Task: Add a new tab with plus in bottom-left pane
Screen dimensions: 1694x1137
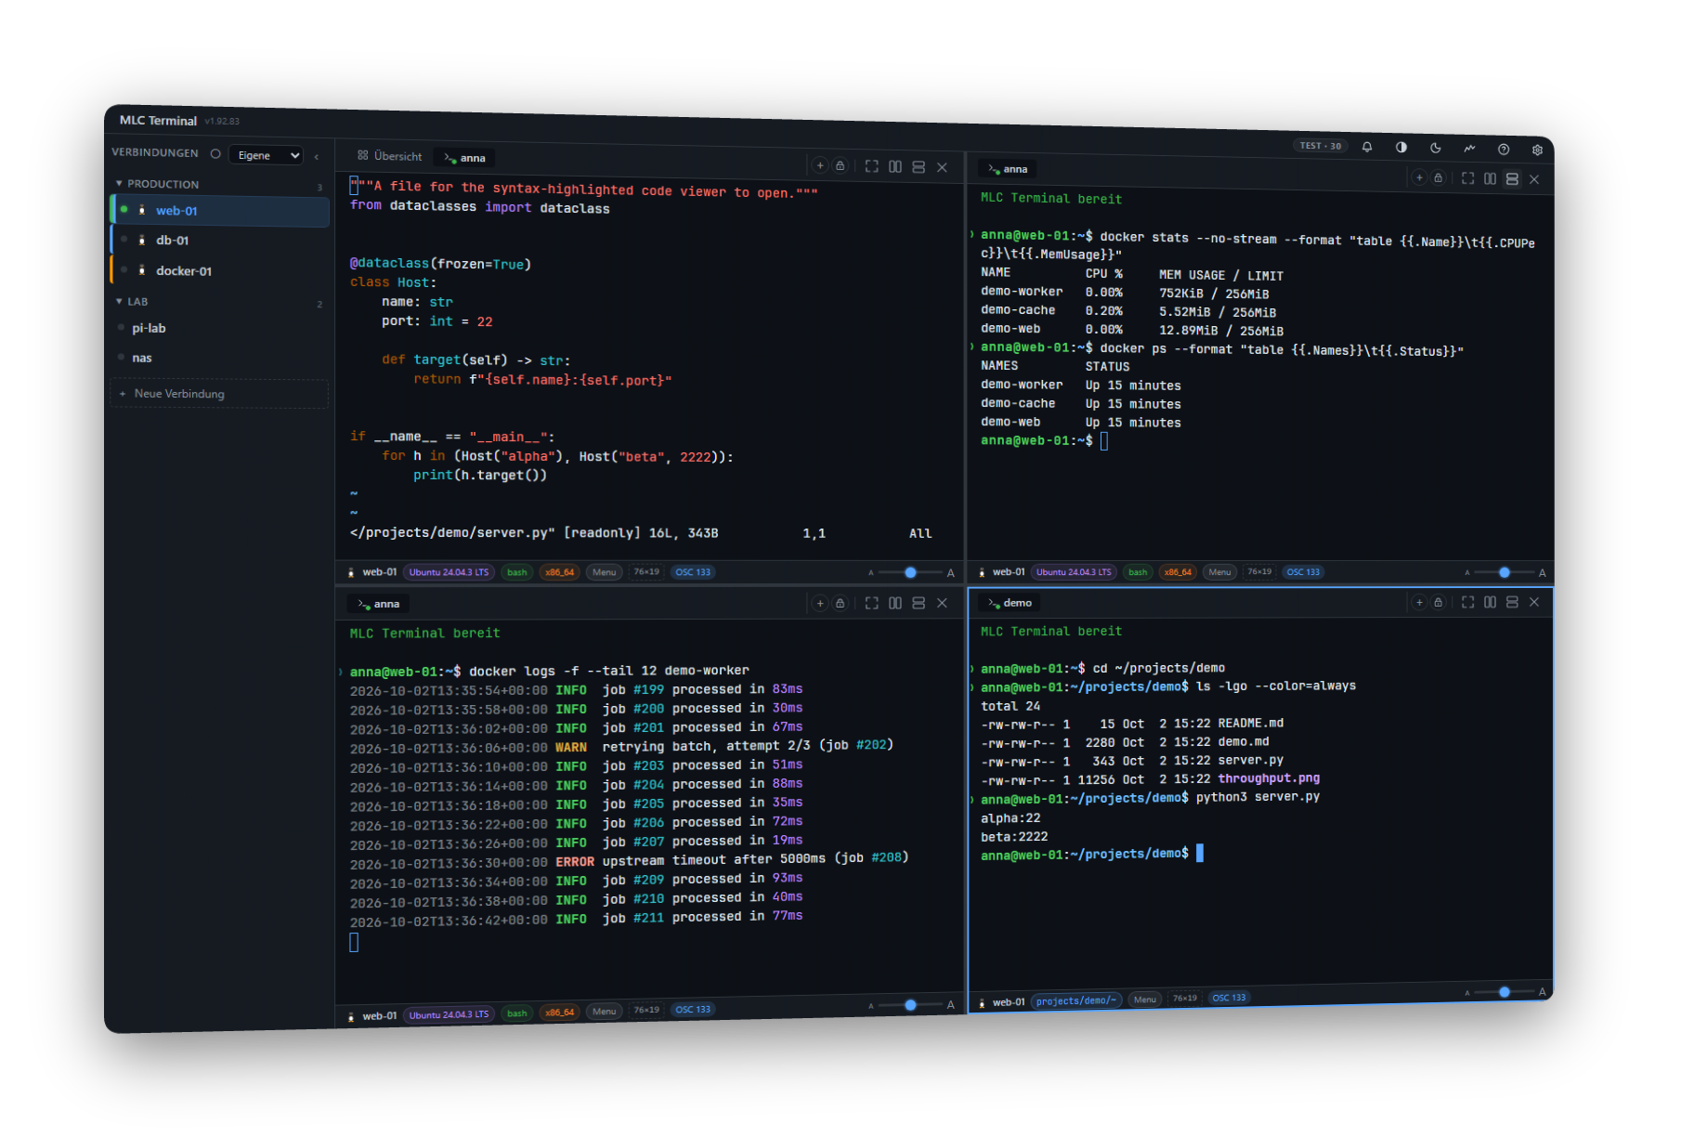Action: coord(820,603)
